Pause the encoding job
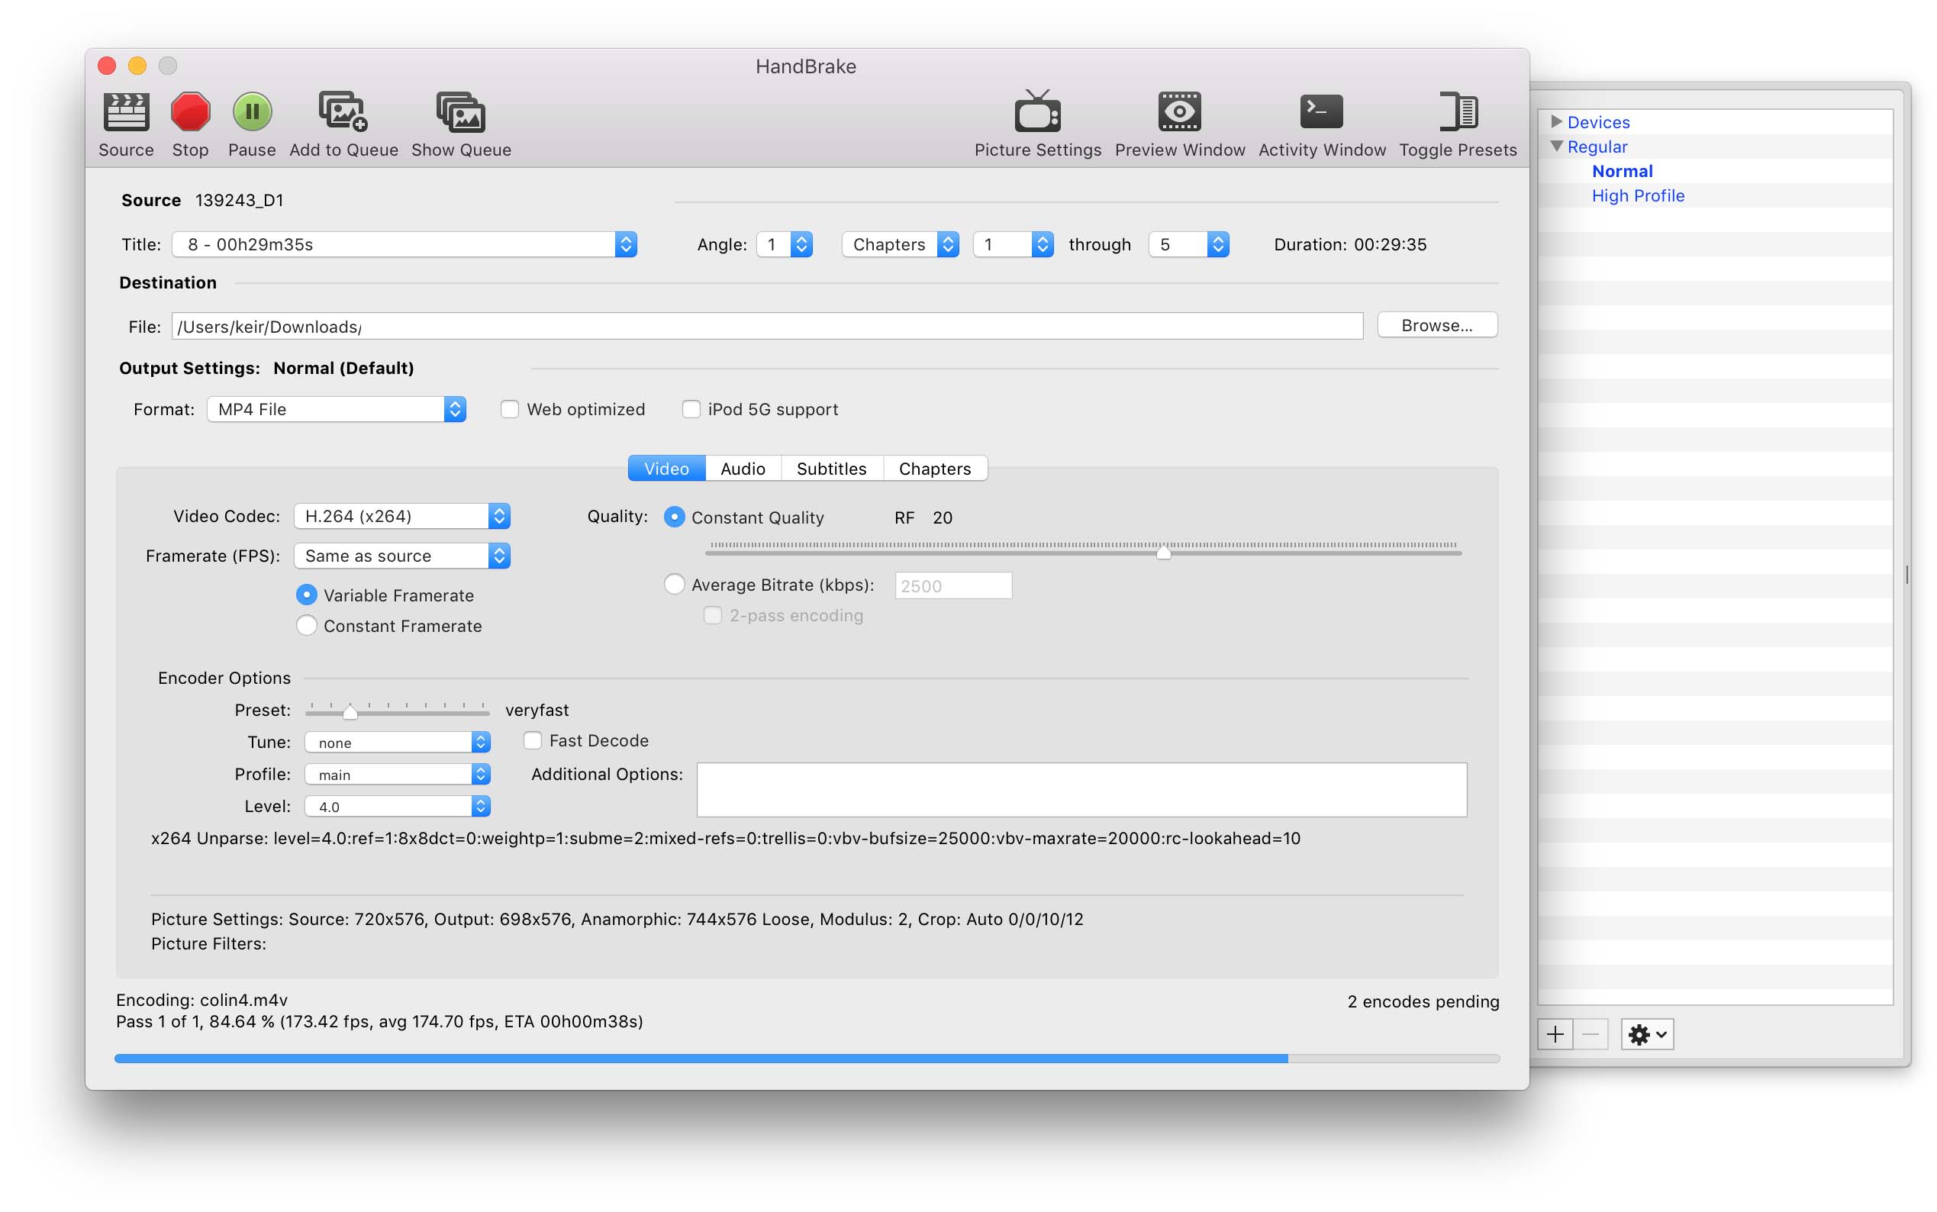The height and width of the screenshot is (1212, 1937). point(252,111)
